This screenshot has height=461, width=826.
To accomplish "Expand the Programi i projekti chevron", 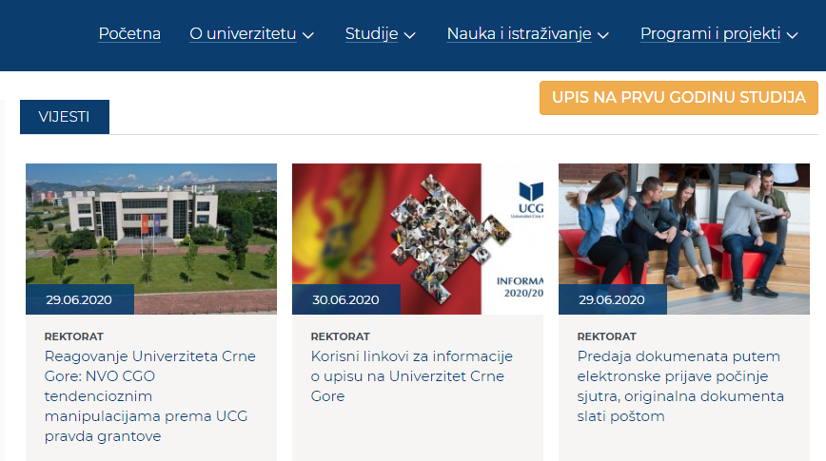I will point(793,35).
